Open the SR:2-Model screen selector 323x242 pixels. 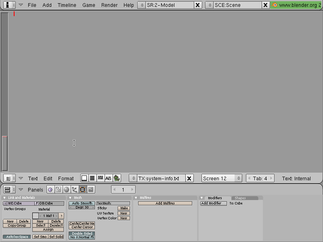coord(142,5)
